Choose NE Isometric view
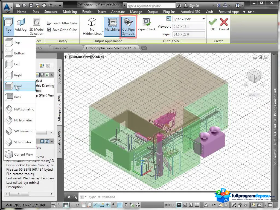Screen dimensions: 280x210 (20, 120)
